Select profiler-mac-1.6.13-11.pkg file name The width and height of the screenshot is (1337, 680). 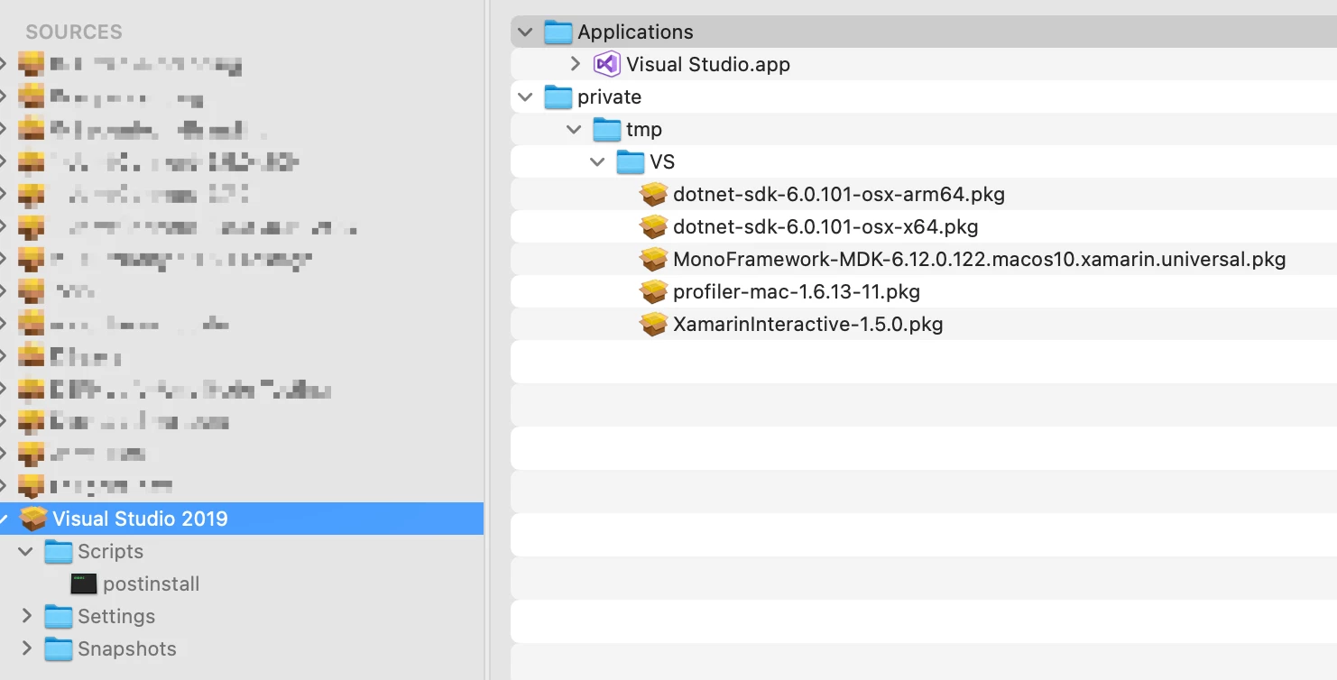(797, 292)
